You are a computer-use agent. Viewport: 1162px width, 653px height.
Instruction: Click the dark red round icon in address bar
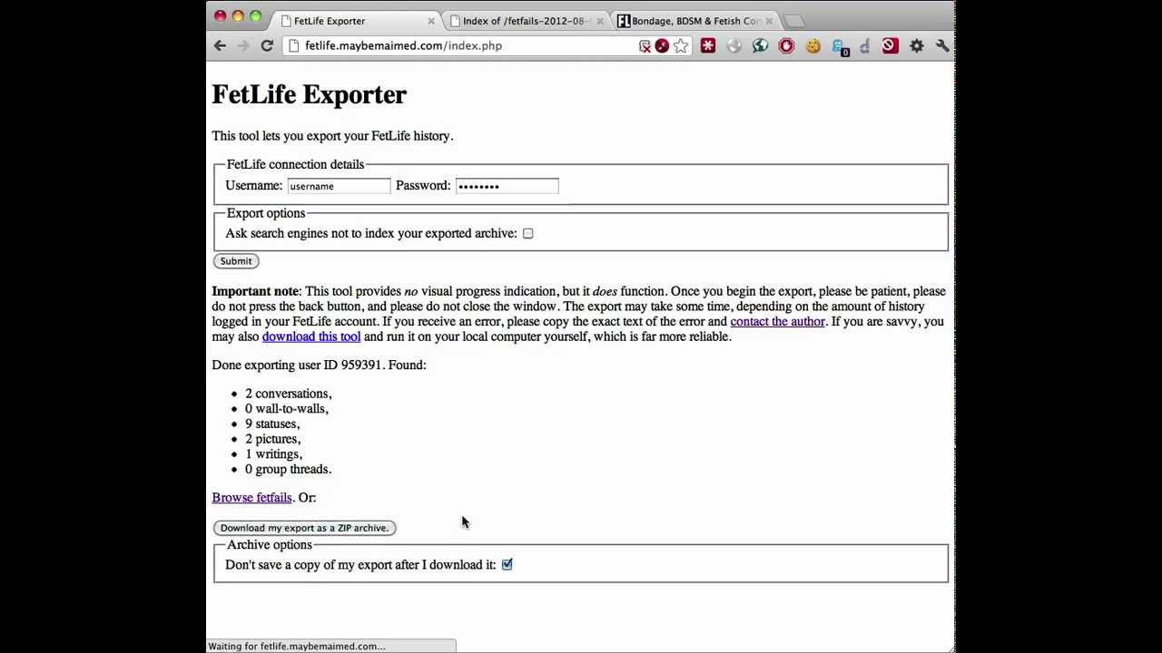pyautogui.click(x=662, y=46)
